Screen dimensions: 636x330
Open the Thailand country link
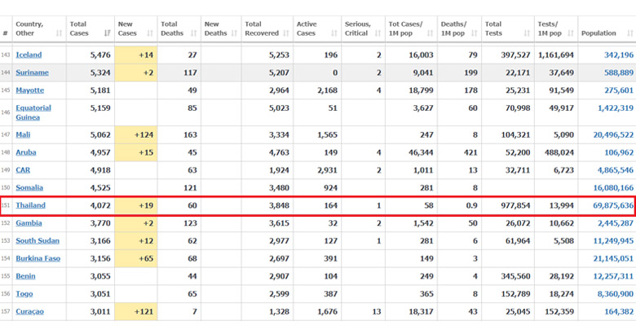click(30, 206)
